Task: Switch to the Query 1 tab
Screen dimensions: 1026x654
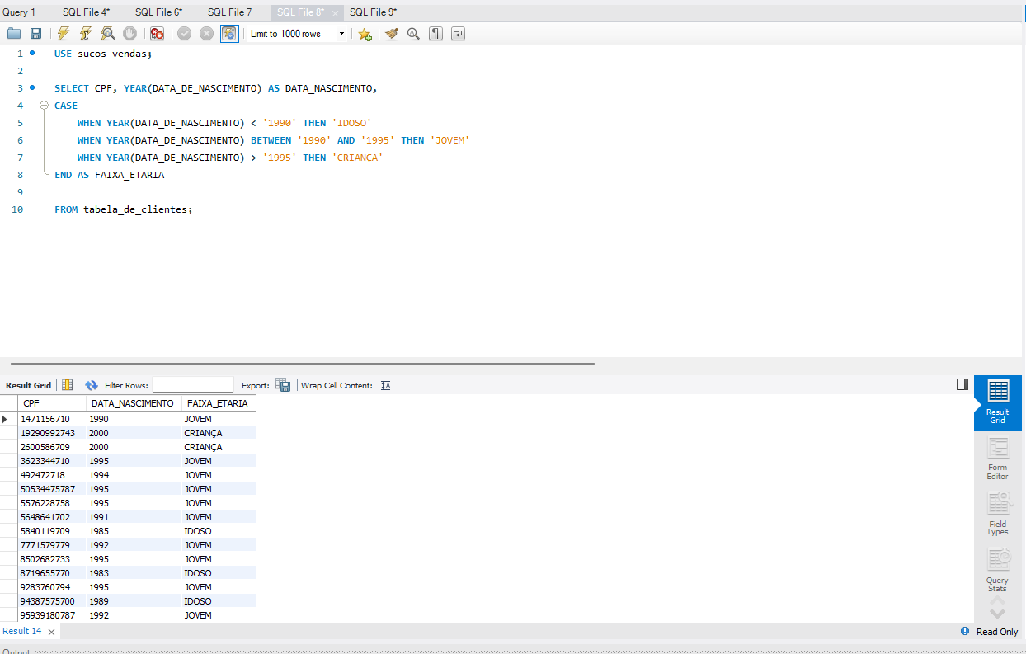Action: [19, 12]
